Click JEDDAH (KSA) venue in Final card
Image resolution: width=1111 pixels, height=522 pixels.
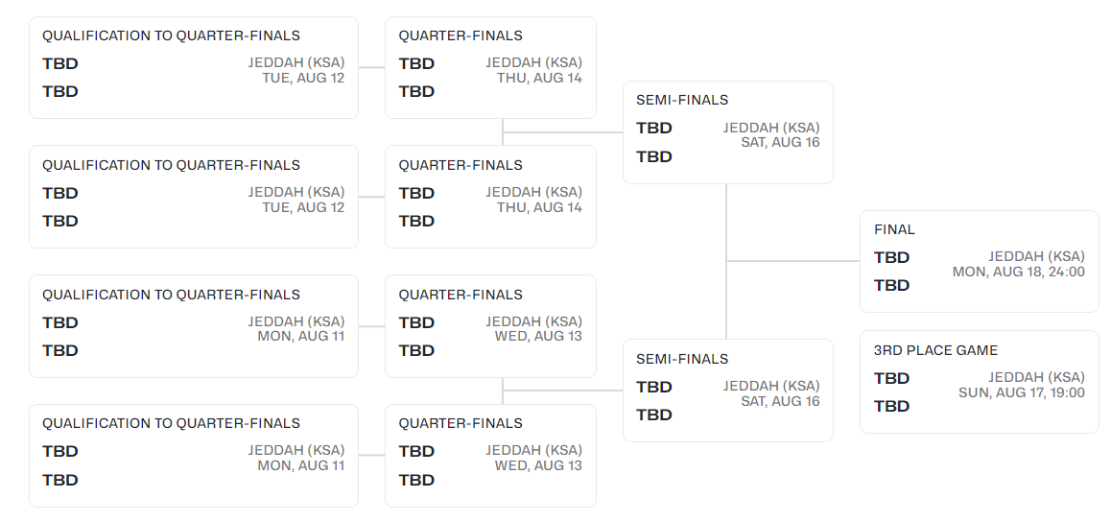pos(1036,256)
